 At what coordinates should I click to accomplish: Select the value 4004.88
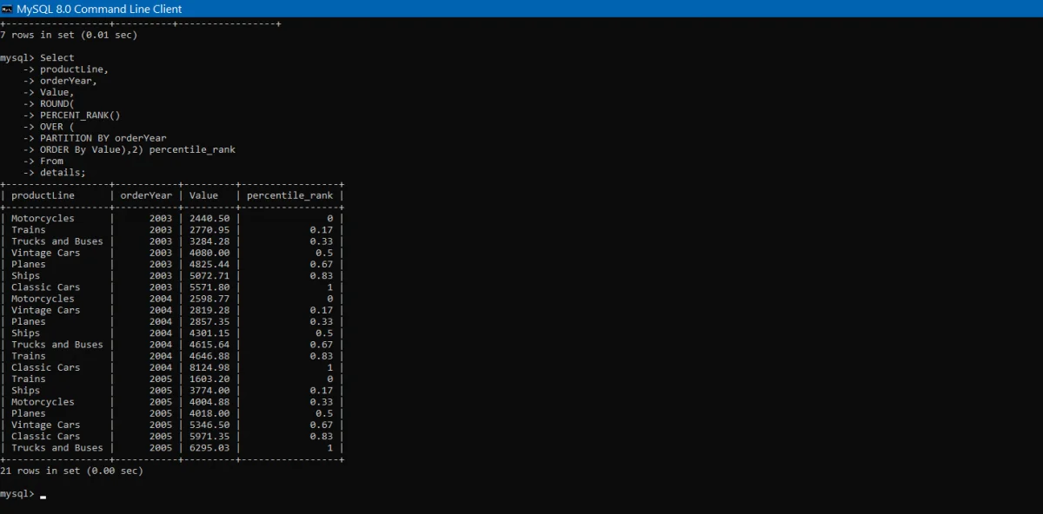(209, 402)
